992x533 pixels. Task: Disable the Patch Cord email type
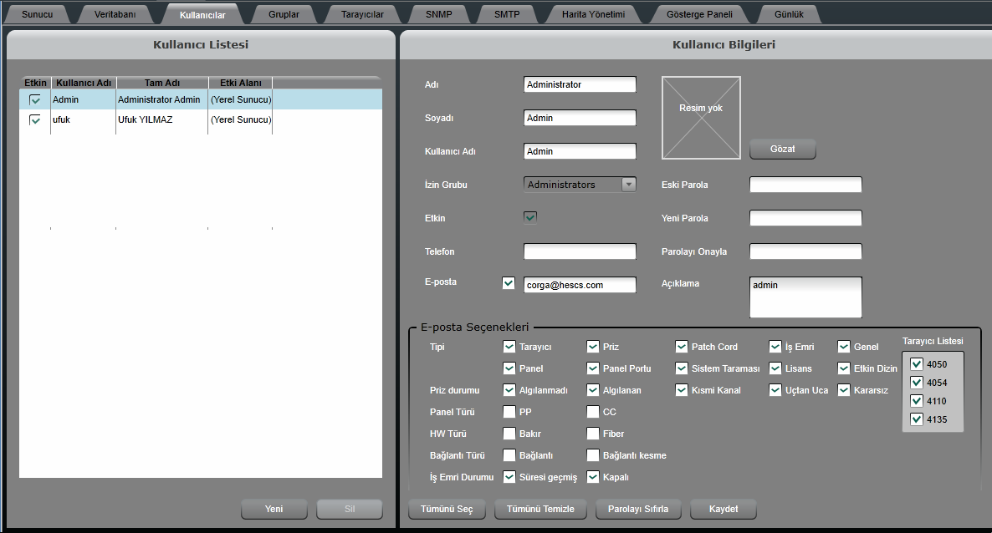coord(682,347)
